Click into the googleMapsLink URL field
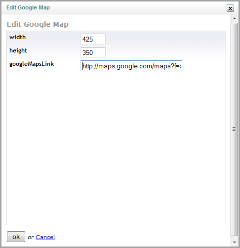Viewport: 240px width, 248px height. (131, 66)
